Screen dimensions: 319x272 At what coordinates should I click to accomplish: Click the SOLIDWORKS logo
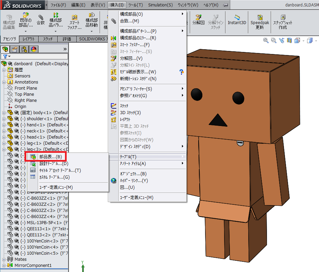point(22,5)
